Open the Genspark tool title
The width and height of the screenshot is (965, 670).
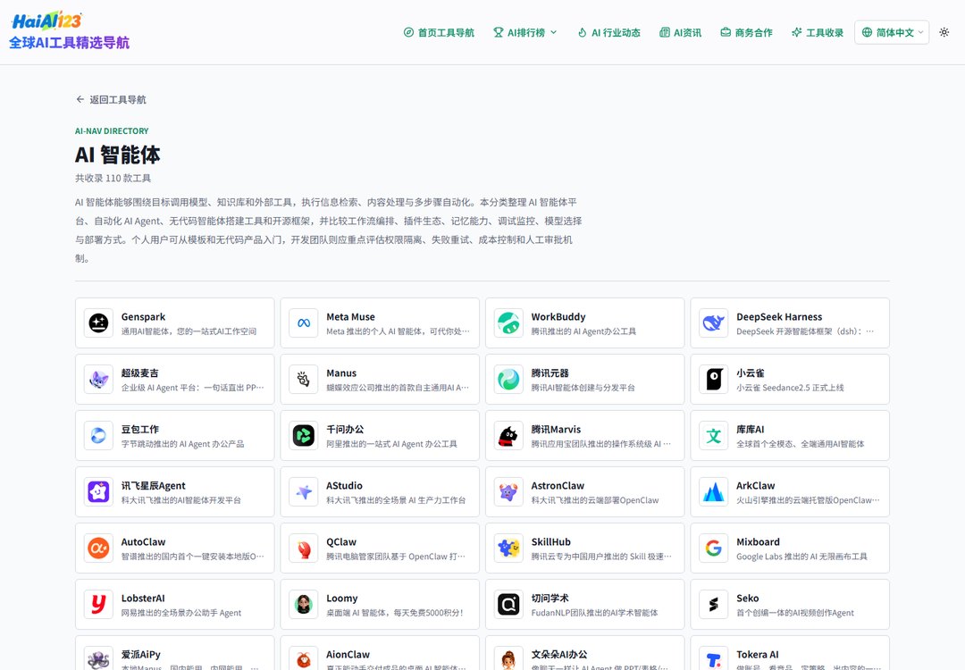[x=143, y=317]
